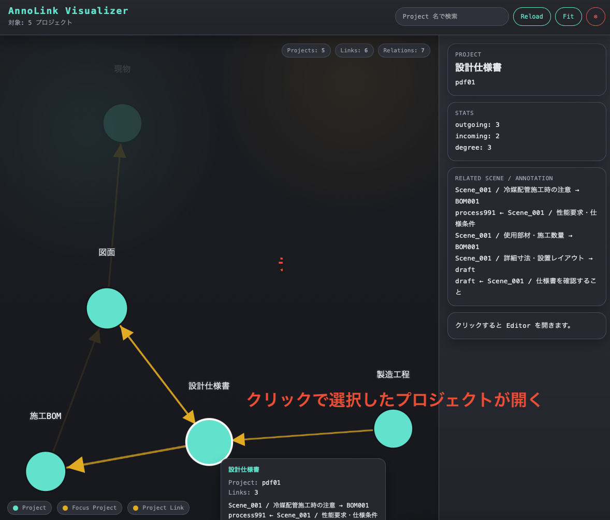The width and height of the screenshot is (610, 520).
Task: Click the Project 名で検索 search field
Action: pyautogui.click(x=452, y=16)
